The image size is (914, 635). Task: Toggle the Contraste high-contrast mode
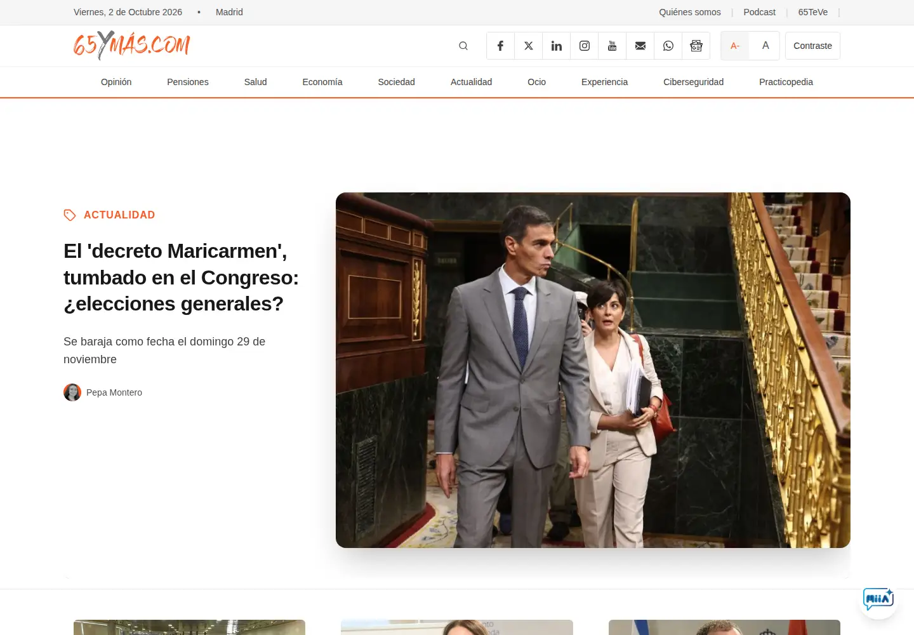[x=812, y=46]
